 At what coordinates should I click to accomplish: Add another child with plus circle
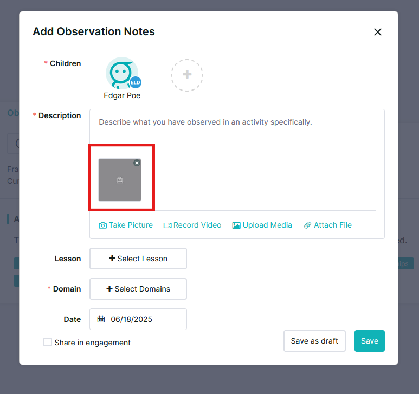tap(187, 75)
